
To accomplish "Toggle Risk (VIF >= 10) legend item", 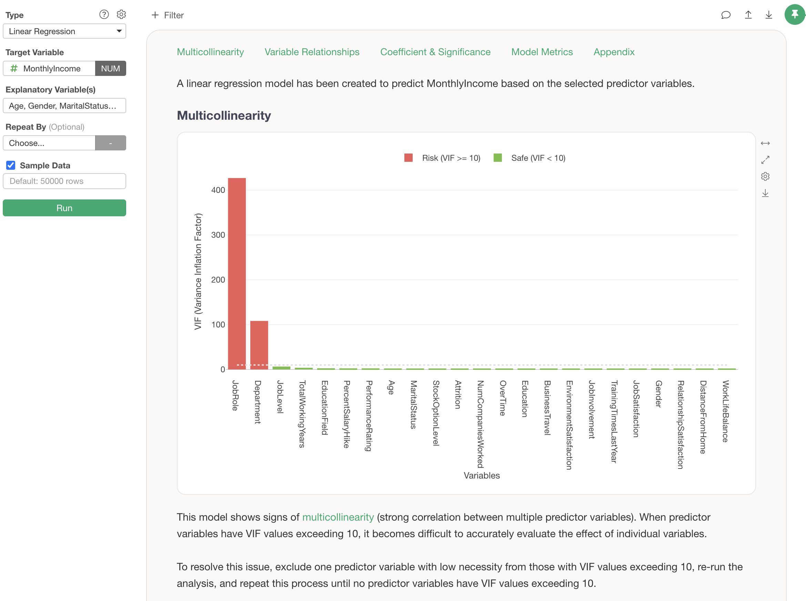I will (442, 158).
